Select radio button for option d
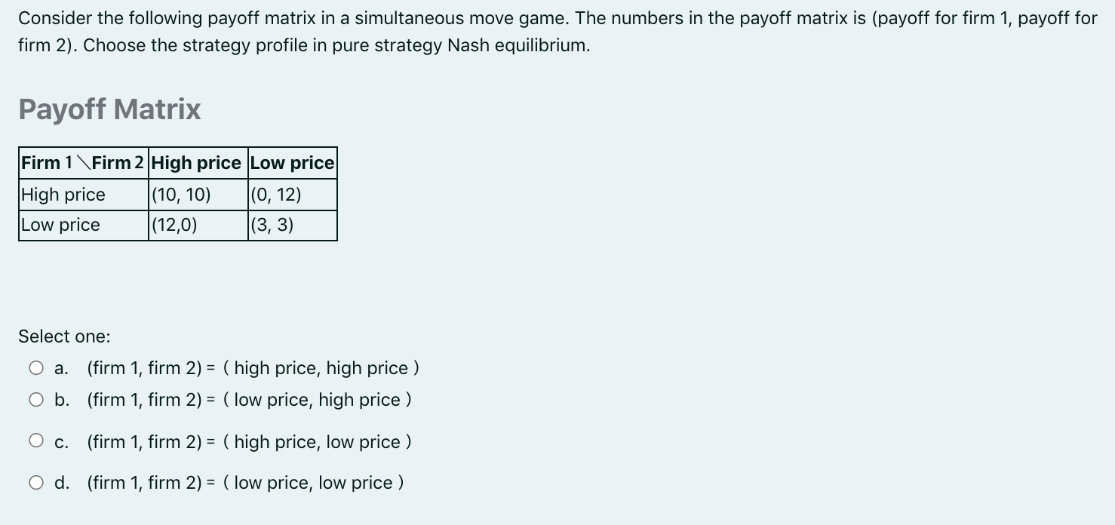Screen dimensions: 1115x525 35,481
